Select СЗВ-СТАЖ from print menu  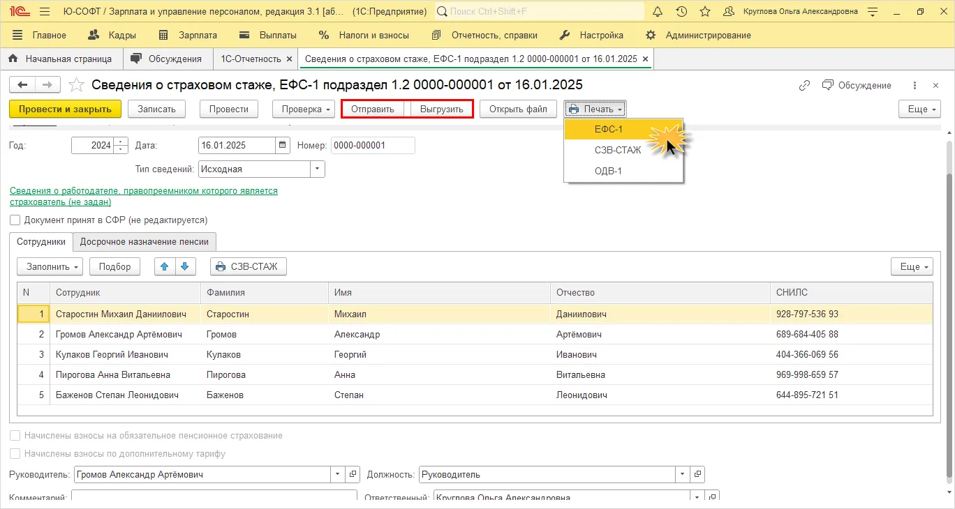tap(623, 150)
